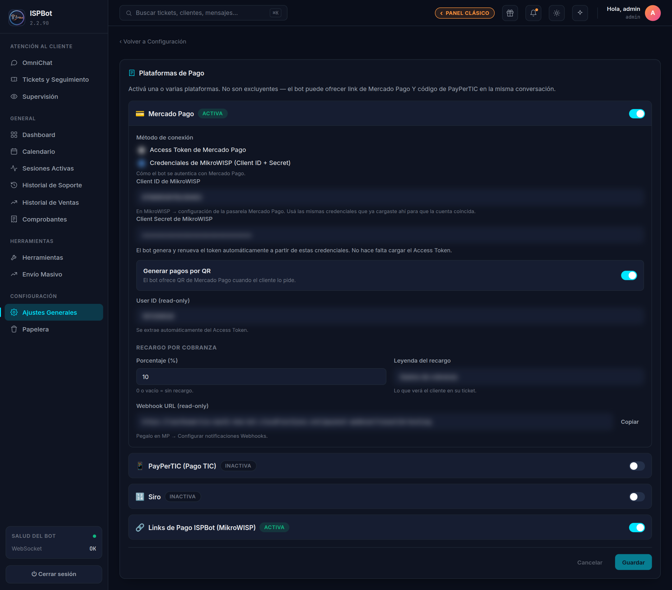Click the Historial de Ventas trend icon
The image size is (672, 590).
(14, 202)
